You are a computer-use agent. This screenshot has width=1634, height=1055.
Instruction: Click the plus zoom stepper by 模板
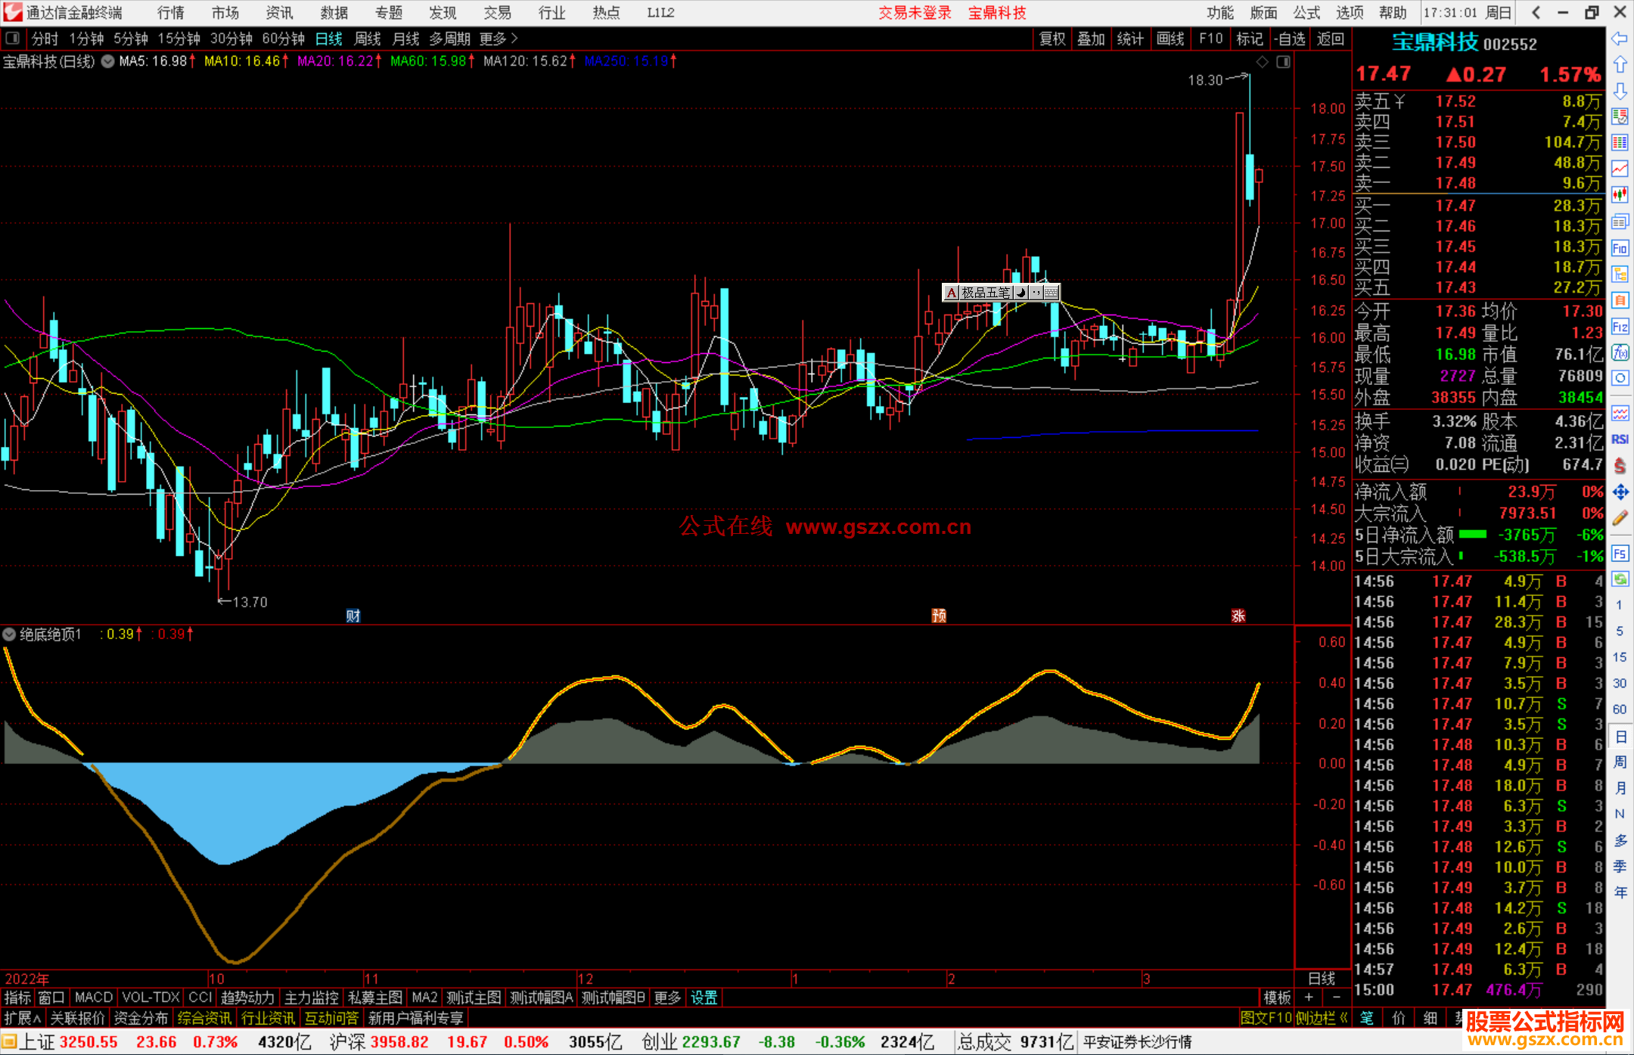pos(1309,998)
